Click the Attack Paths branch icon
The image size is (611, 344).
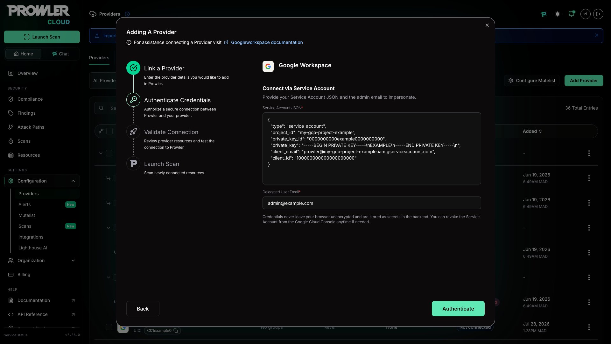point(11,127)
